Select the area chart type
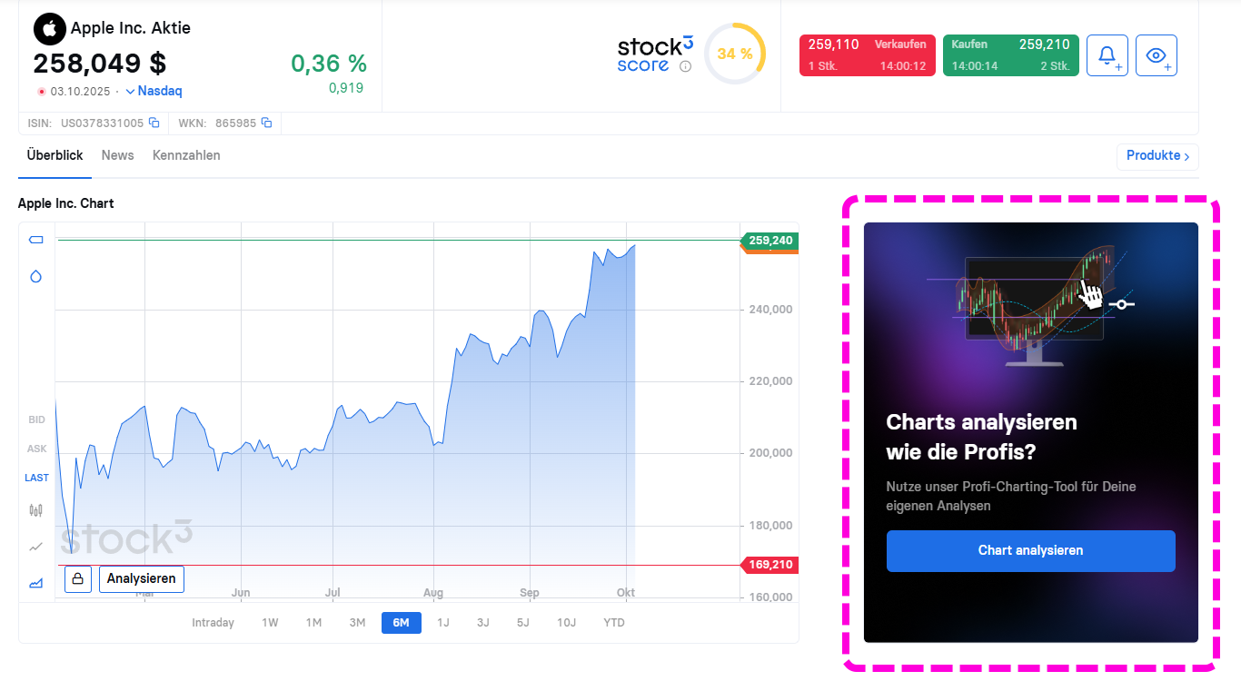Viewport: 1241px width, 681px height. click(x=36, y=583)
